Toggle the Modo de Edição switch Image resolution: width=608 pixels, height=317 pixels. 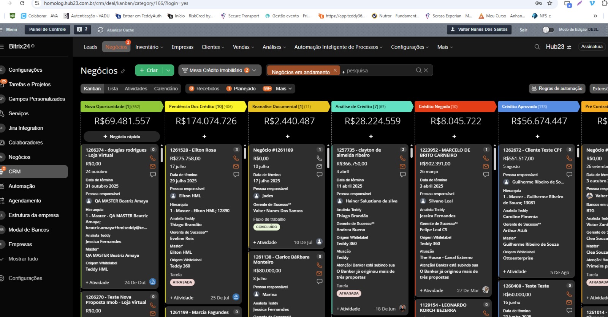point(548,30)
